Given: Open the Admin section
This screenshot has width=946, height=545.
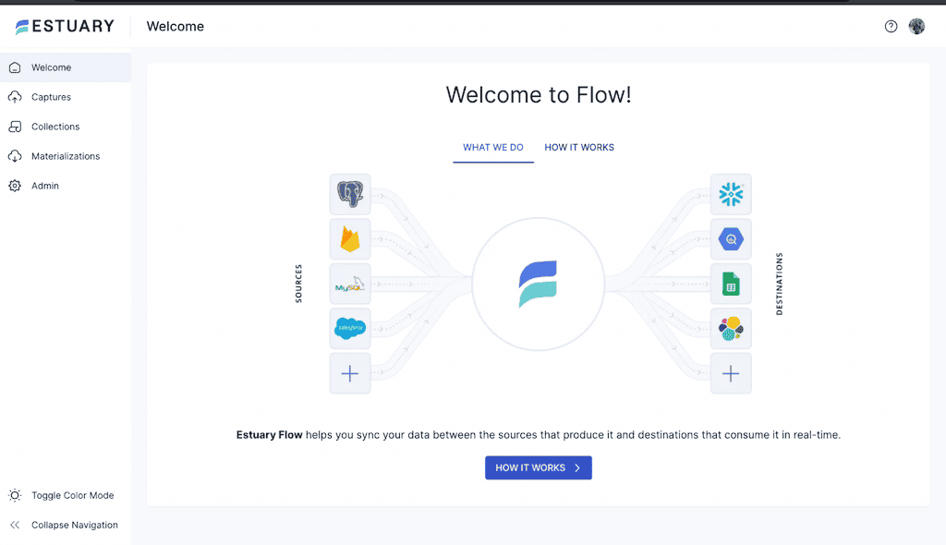Looking at the screenshot, I should (x=43, y=185).
